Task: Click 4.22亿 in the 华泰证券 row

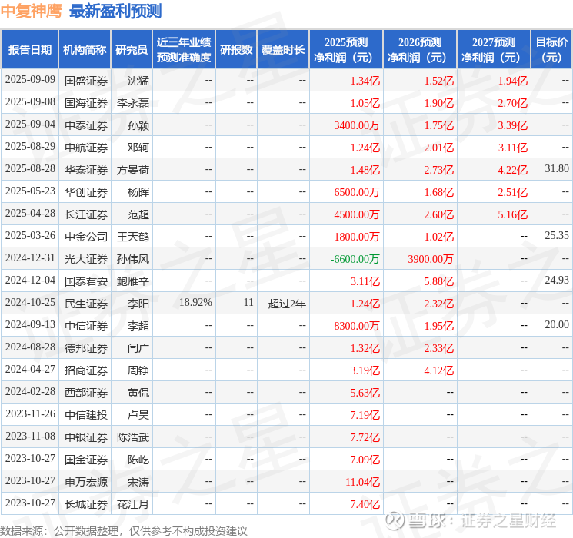Action: tap(513, 170)
